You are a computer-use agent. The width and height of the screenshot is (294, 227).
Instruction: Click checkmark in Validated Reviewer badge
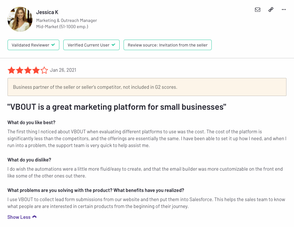[53, 45]
